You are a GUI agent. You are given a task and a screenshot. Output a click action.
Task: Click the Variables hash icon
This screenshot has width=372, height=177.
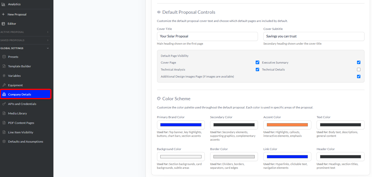pyautogui.click(x=4, y=76)
